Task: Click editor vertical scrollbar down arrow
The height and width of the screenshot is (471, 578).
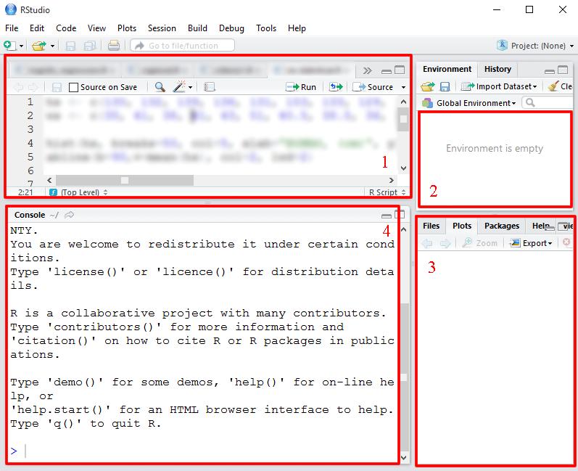Action: pos(403,168)
